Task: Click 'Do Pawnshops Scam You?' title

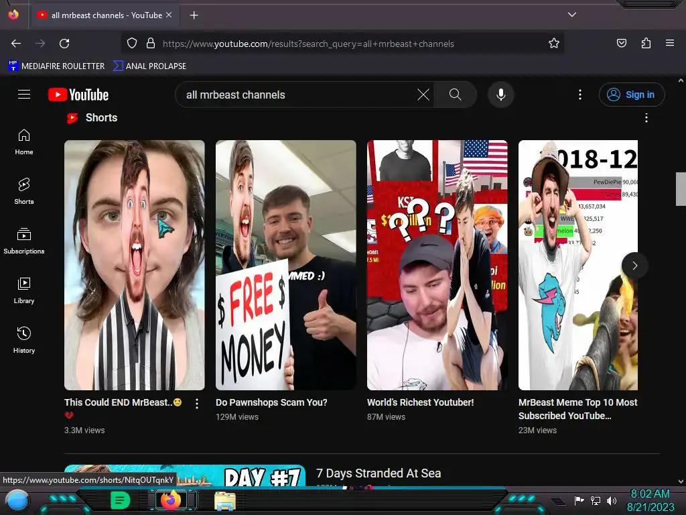Action: 271,402
